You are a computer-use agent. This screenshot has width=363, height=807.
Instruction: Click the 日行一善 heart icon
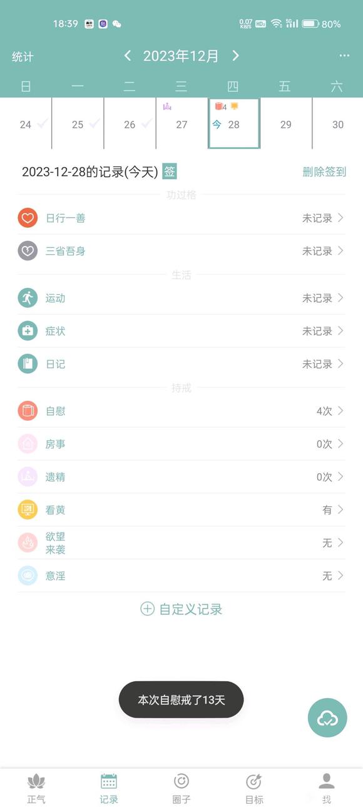click(28, 218)
